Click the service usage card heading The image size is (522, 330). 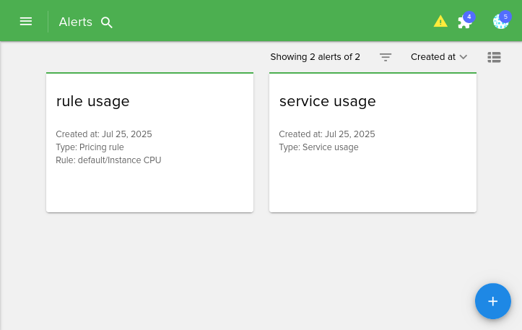[327, 101]
